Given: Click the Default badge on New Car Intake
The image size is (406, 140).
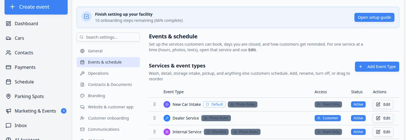Looking at the screenshot, I should pos(214,104).
